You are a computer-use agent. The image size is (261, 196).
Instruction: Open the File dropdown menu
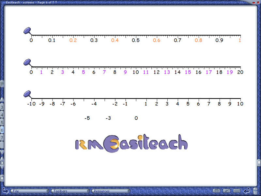point(30,191)
